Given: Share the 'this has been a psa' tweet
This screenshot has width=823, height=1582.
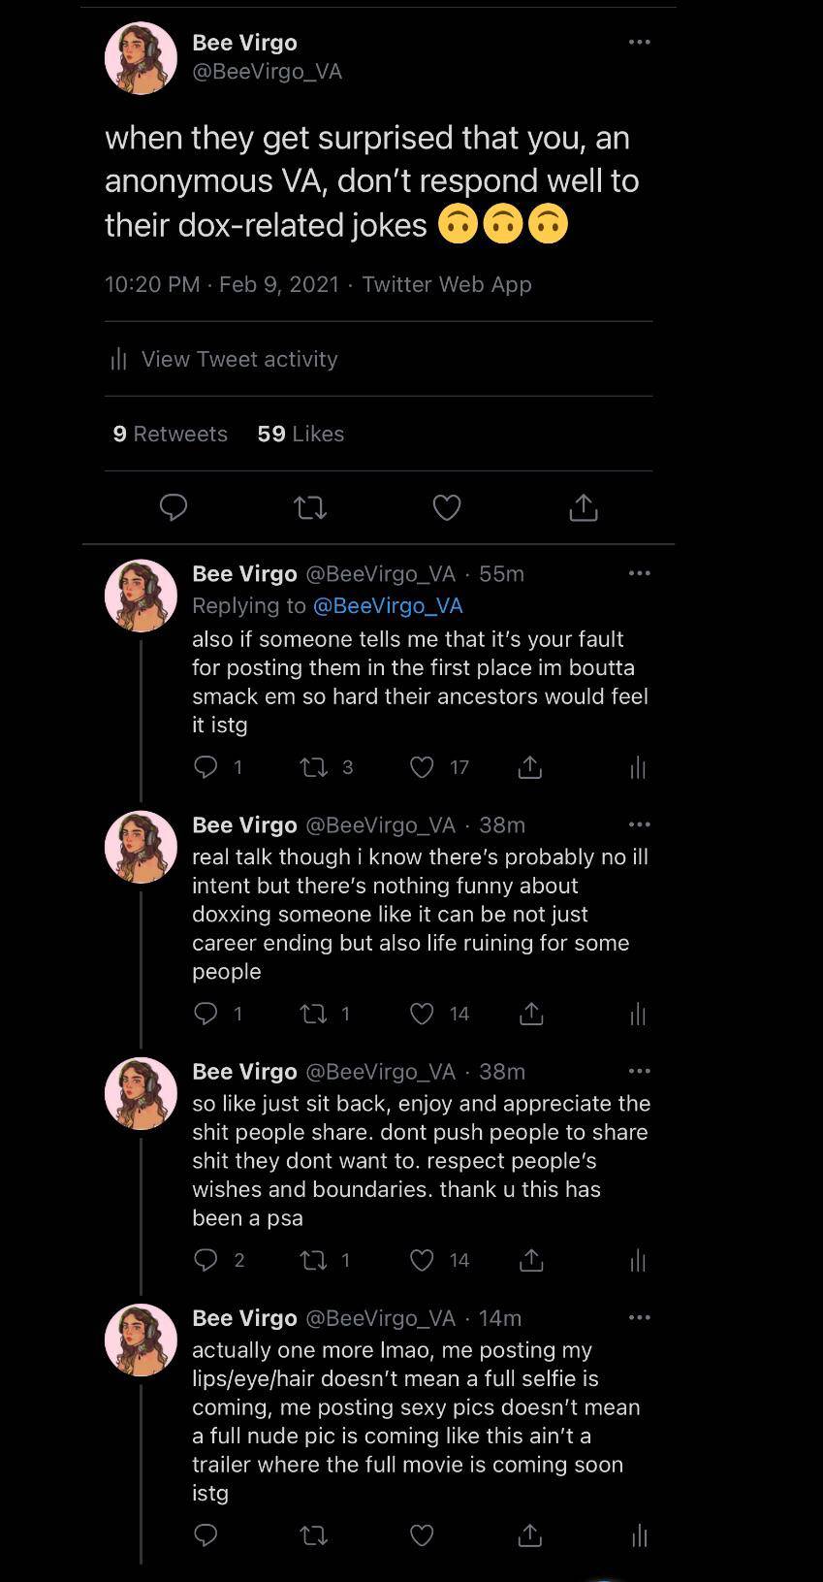Looking at the screenshot, I should click(x=530, y=1260).
